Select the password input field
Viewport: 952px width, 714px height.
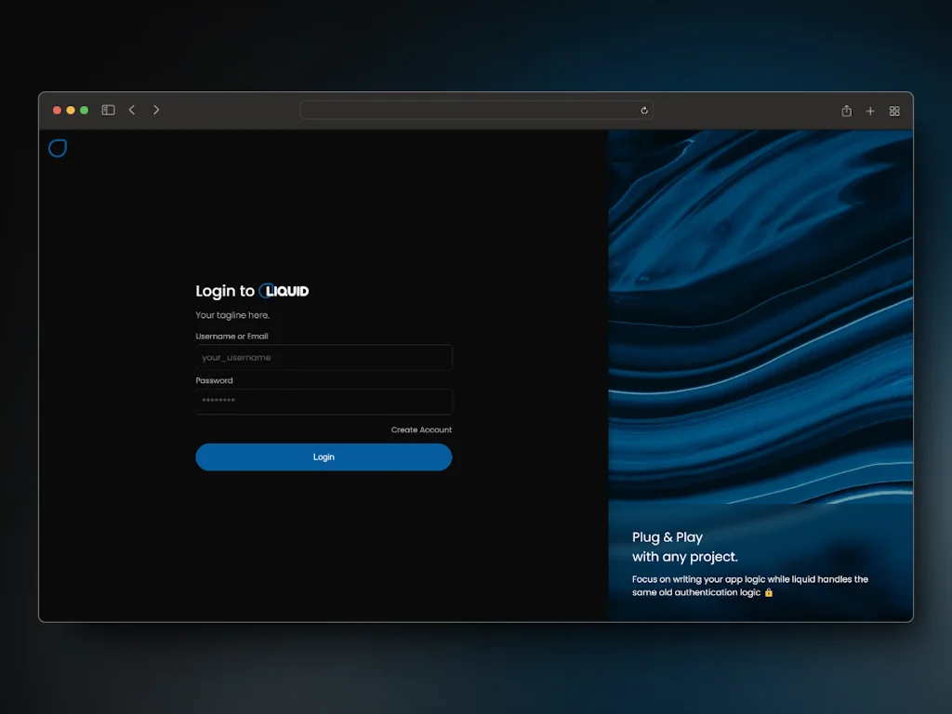(324, 402)
